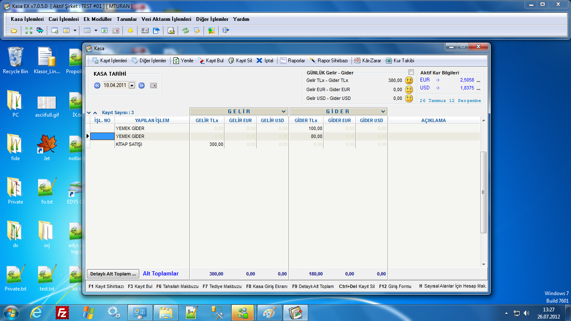571x321 pixels.
Task: Click GİDER TLx column header
Action: (306, 120)
